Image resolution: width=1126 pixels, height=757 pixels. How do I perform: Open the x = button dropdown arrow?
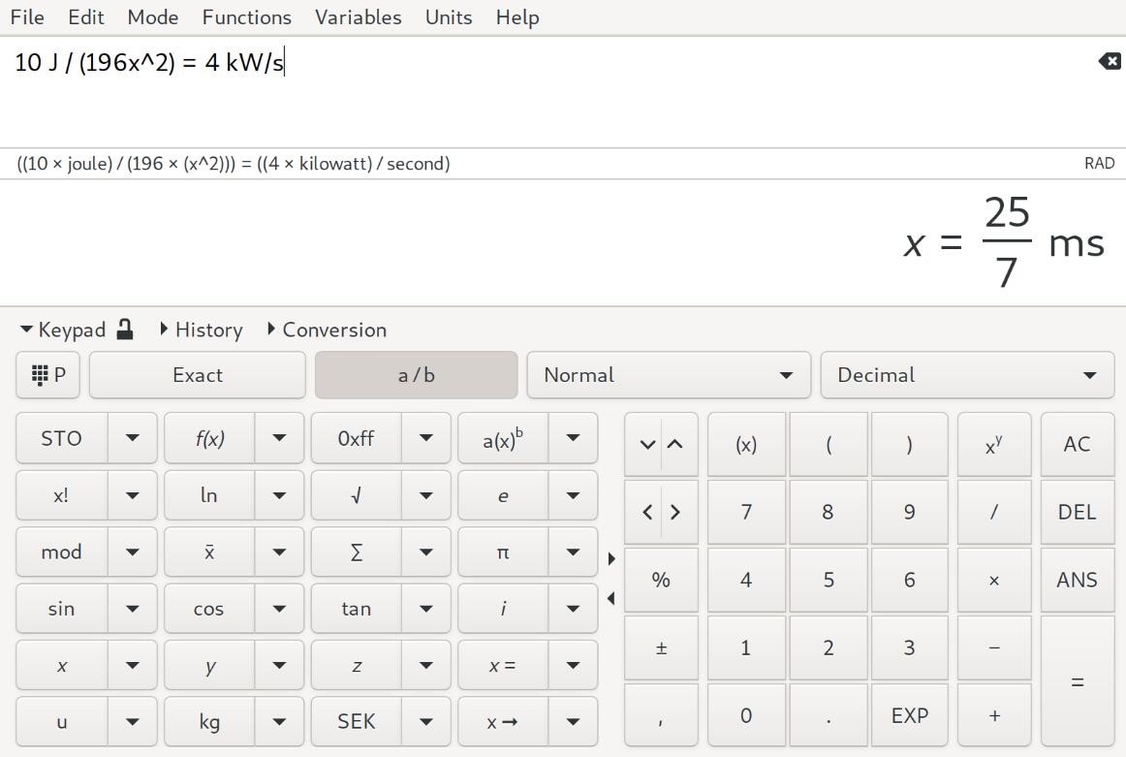(x=573, y=666)
